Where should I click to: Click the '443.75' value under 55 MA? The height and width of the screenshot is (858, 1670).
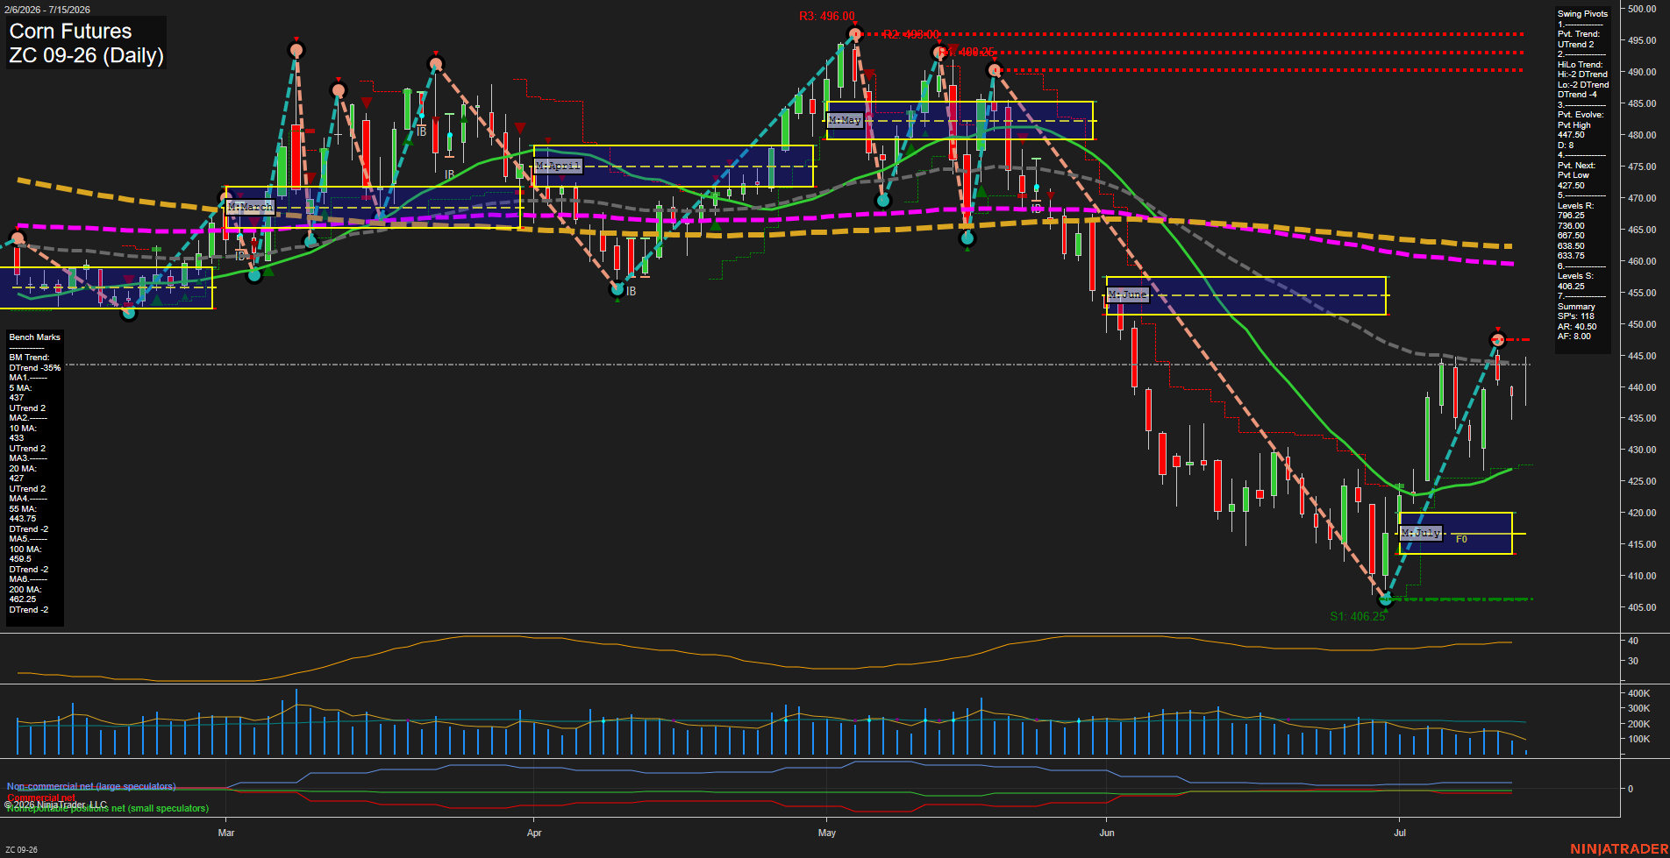(x=23, y=519)
